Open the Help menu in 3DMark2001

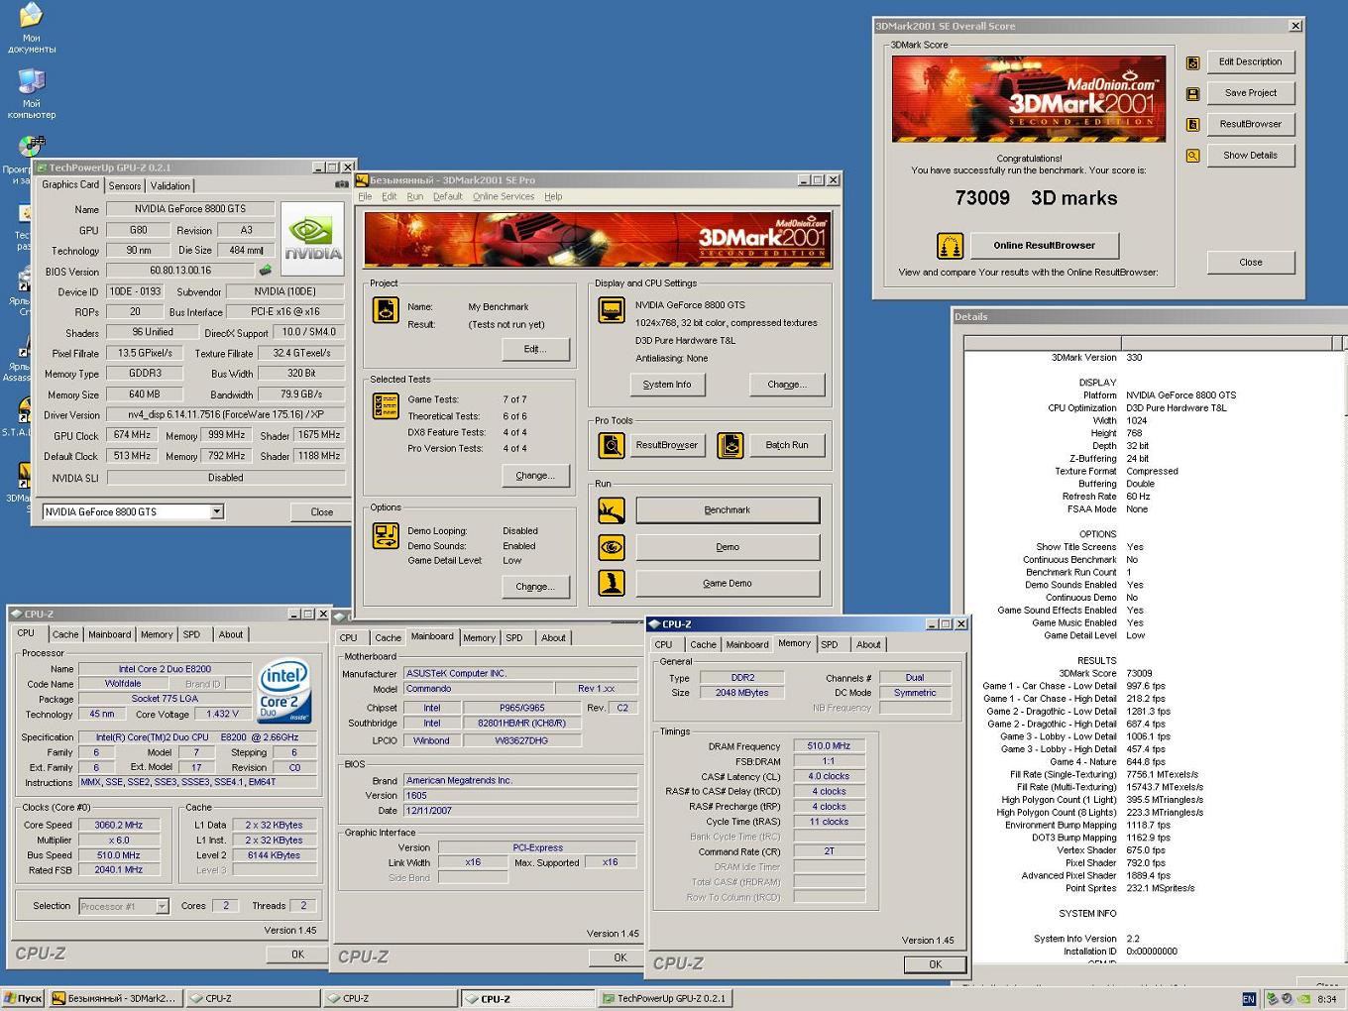point(553,197)
